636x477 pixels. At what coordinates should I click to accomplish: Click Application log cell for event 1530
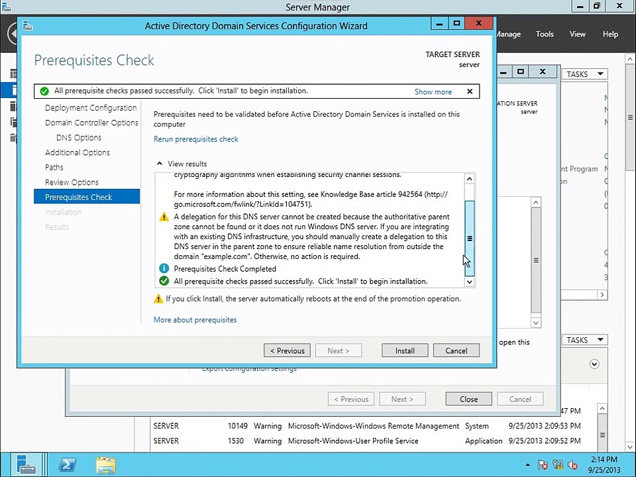(484, 441)
